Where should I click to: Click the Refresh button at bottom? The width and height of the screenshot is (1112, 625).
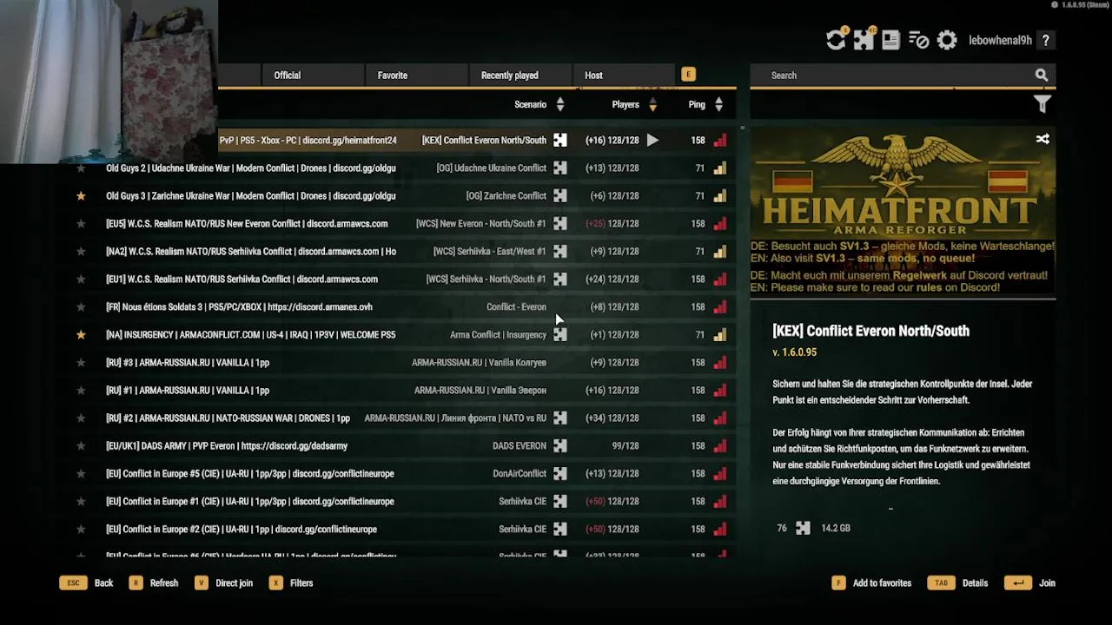(x=154, y=583)
